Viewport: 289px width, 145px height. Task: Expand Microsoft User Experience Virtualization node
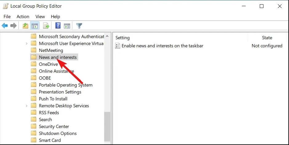coord(26,44)
